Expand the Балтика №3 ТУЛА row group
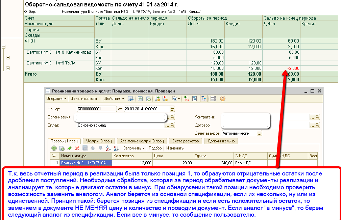 click(8, 68)
